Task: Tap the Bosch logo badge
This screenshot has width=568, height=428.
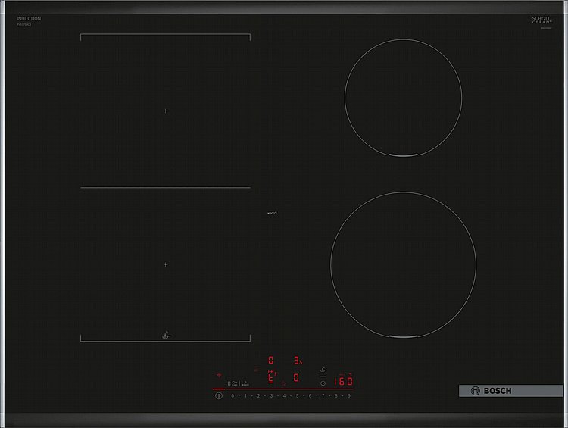Action: [x=500, y=391]
